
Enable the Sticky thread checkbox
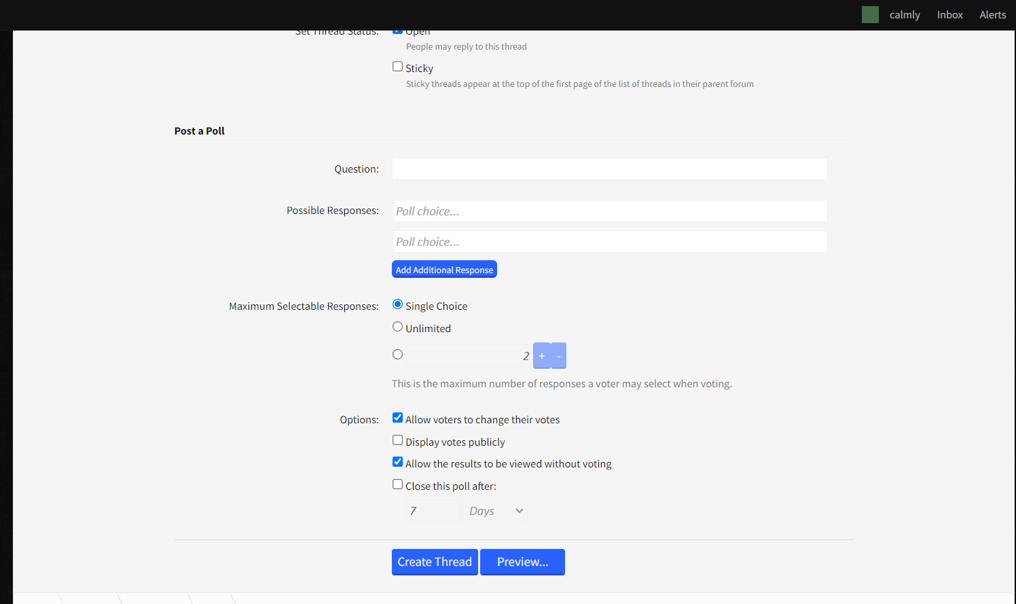397,67
